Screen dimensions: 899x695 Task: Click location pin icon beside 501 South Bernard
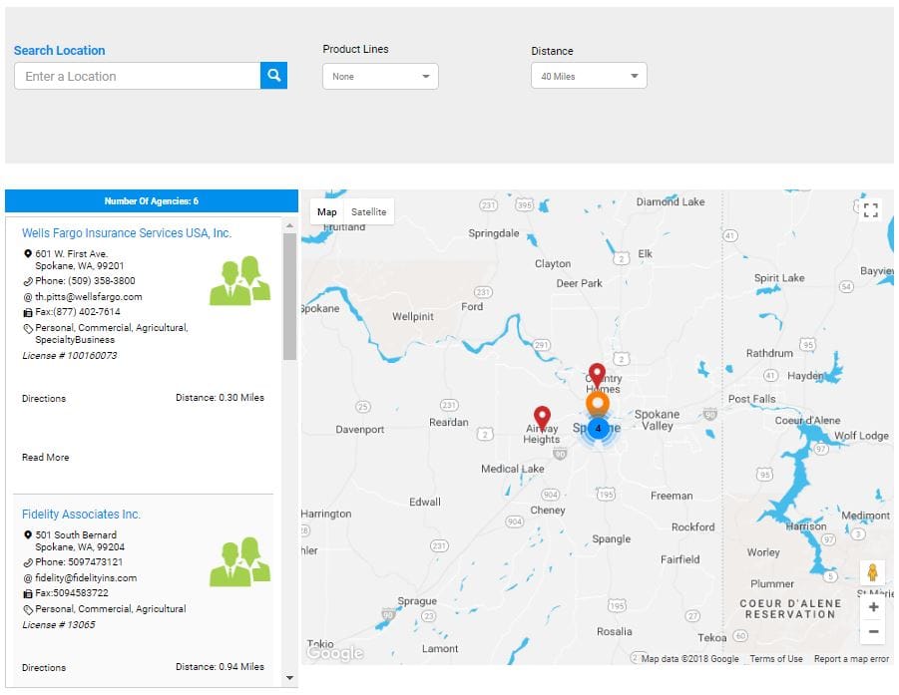point(28,534)
